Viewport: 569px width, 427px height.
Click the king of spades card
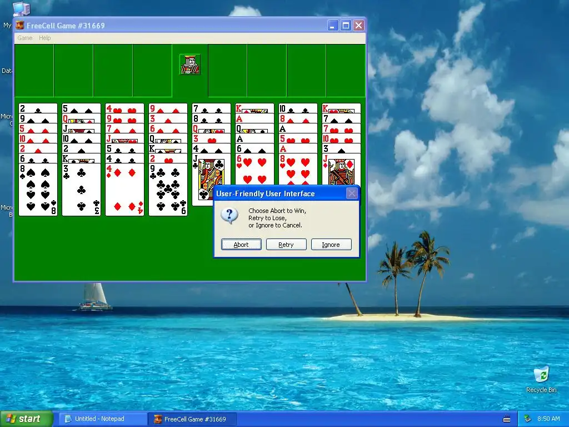[x=168, y=148]
